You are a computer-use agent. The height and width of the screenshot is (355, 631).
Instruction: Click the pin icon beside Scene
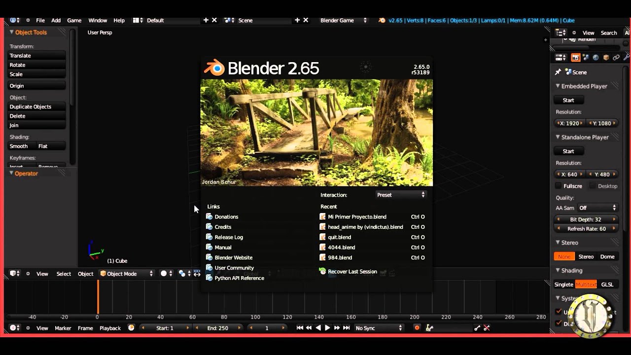558,72
